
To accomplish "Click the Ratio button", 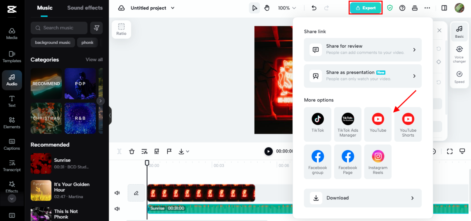I will pos(121,29).
